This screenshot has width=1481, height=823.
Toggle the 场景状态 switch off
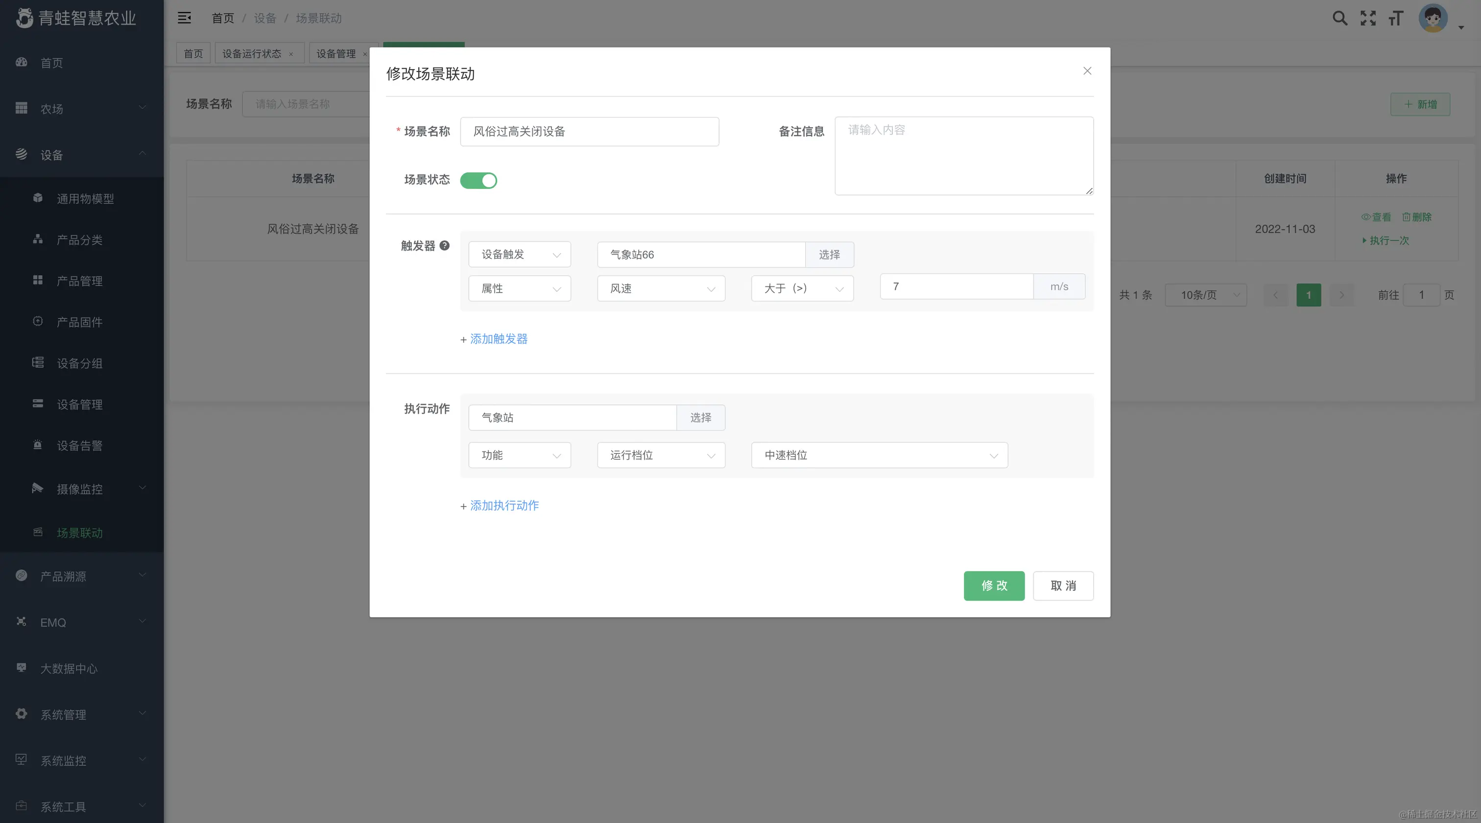click(479, 181)
